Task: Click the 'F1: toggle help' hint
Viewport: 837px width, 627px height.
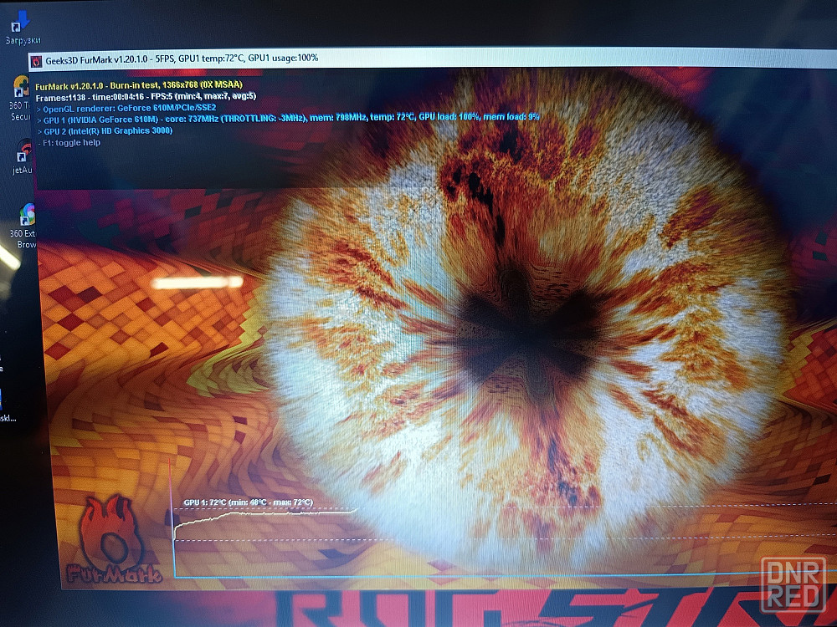Action: pos(69,142)
